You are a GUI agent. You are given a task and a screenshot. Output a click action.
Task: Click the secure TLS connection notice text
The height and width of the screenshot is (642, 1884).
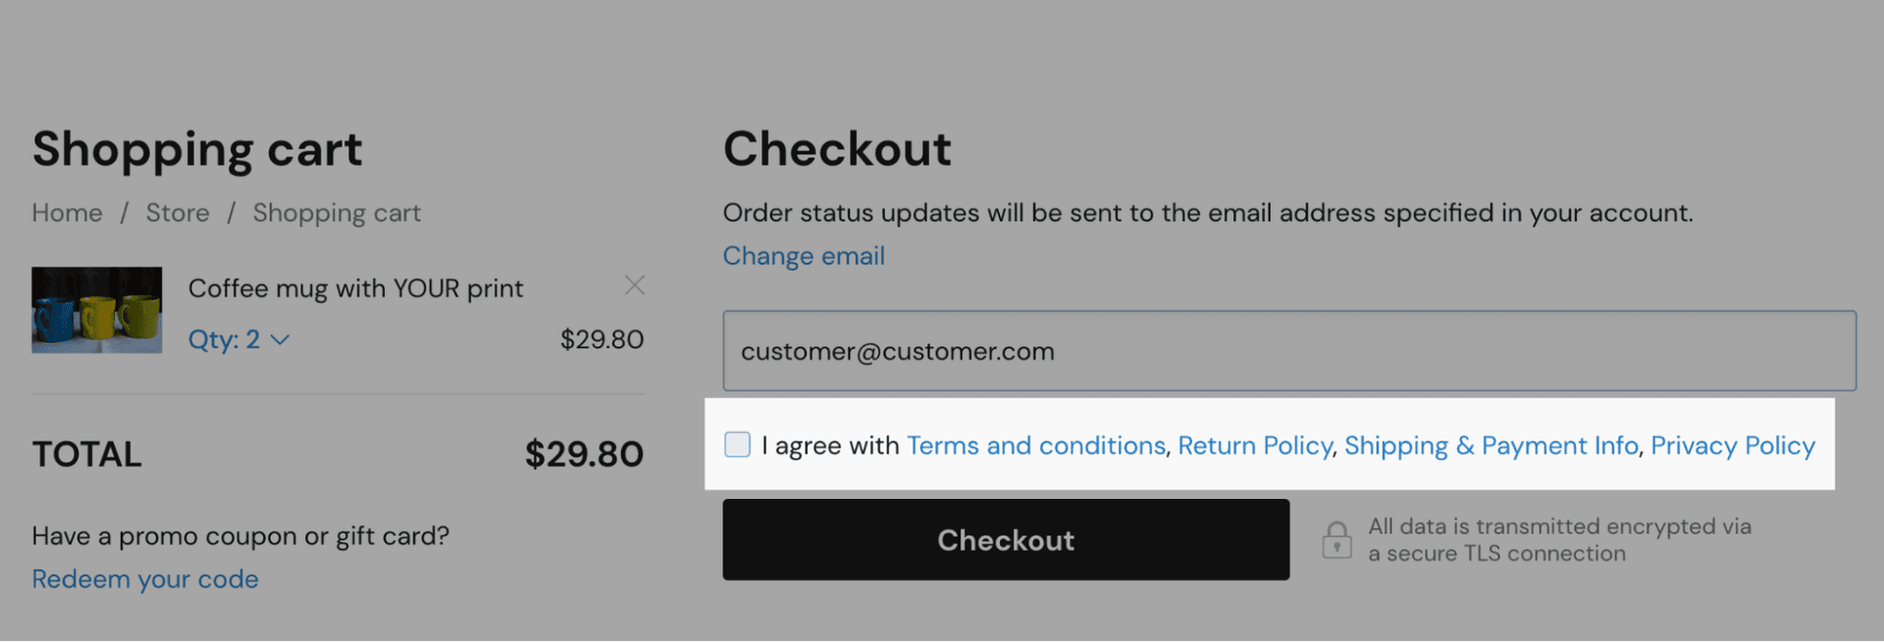tap(1559, 540)
